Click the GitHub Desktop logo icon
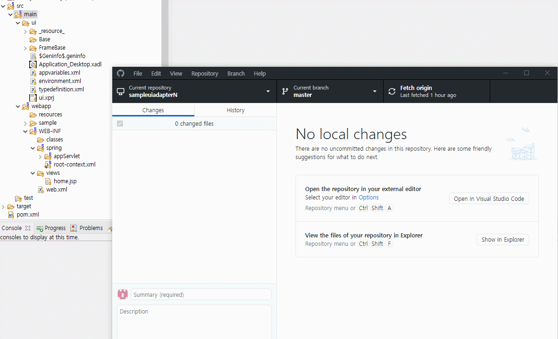558x339 pixels. point(121,73)
